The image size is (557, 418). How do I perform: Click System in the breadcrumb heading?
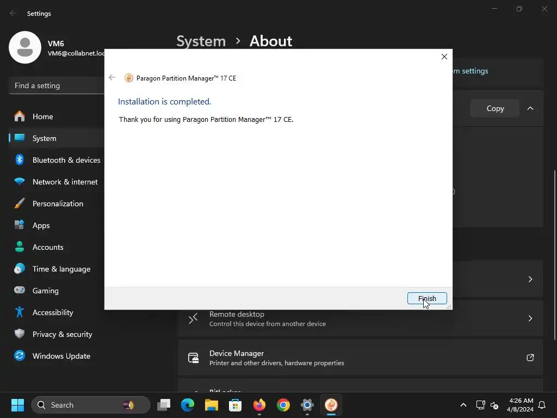[x=201, y=41]
